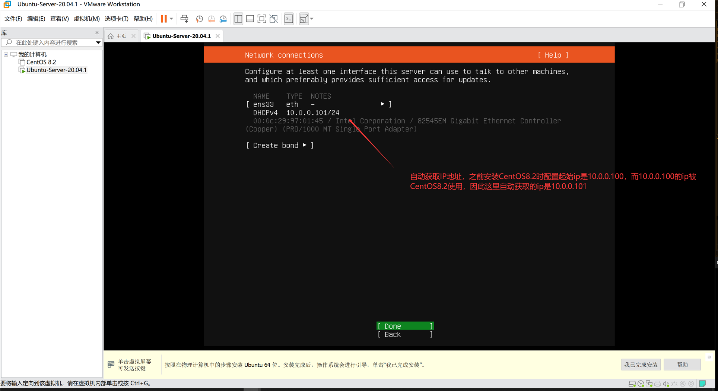Click the 帮助 button in the install bar
Image resolution: width=718 pixels, height=391 pixels.
[x=682, y=365]
